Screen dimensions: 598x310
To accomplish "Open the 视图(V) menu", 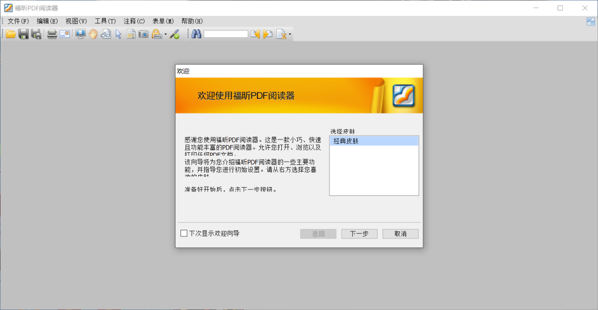I will (76, 21).
